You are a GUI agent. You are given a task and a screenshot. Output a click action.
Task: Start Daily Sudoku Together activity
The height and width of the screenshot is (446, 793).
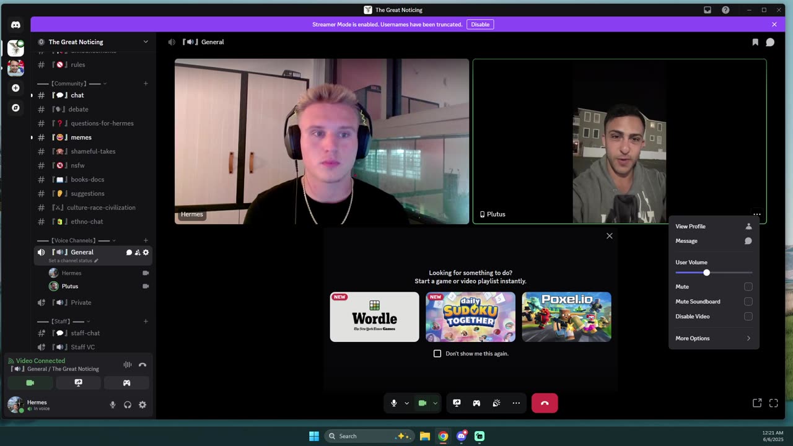tap(471, 317)
